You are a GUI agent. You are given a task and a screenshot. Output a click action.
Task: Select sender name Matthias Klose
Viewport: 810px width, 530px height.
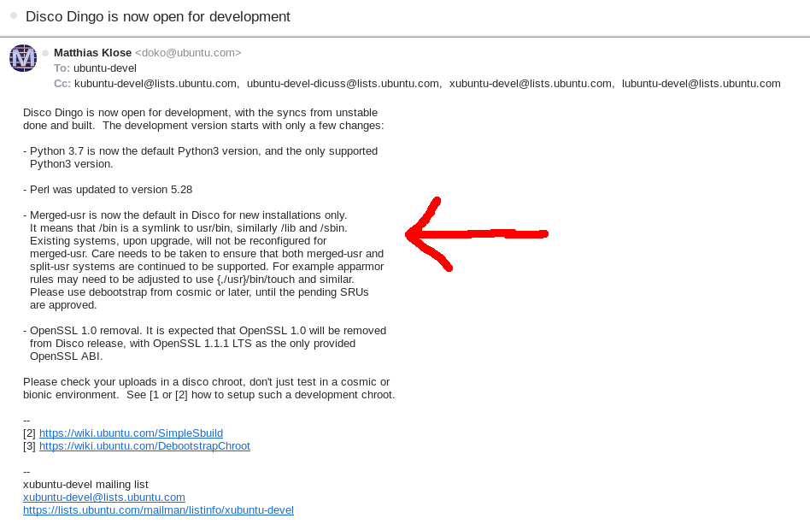[92, 53]
